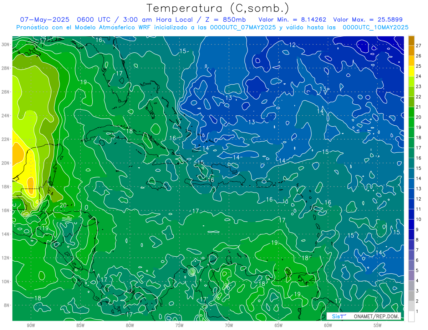Click the legend swatch between 20 and 21

coord(411,112)
